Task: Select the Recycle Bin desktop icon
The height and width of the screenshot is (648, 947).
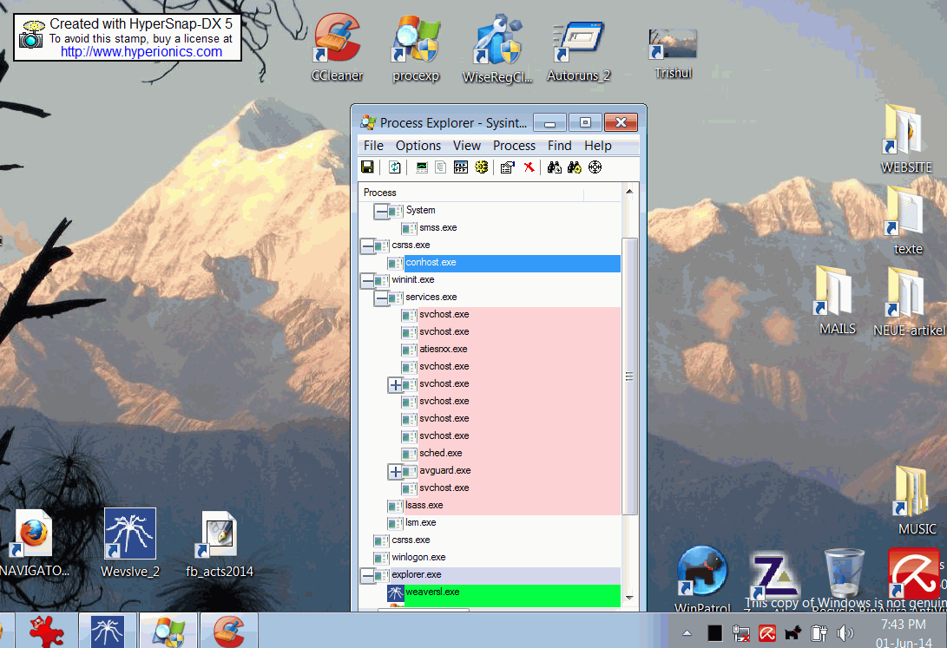Action: coord(844,579)
